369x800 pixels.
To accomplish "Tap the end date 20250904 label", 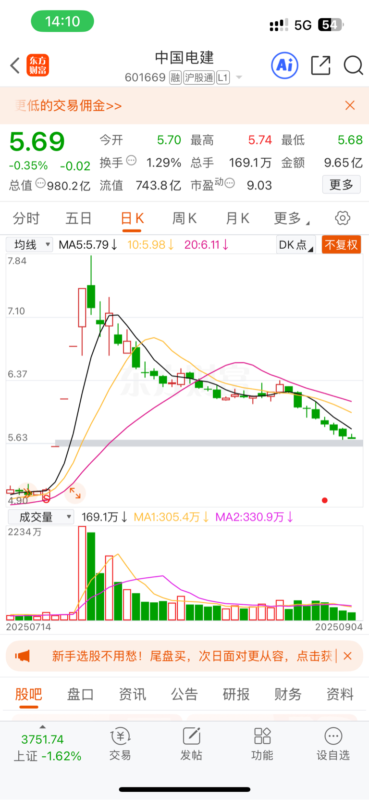I will coord(339,627).
